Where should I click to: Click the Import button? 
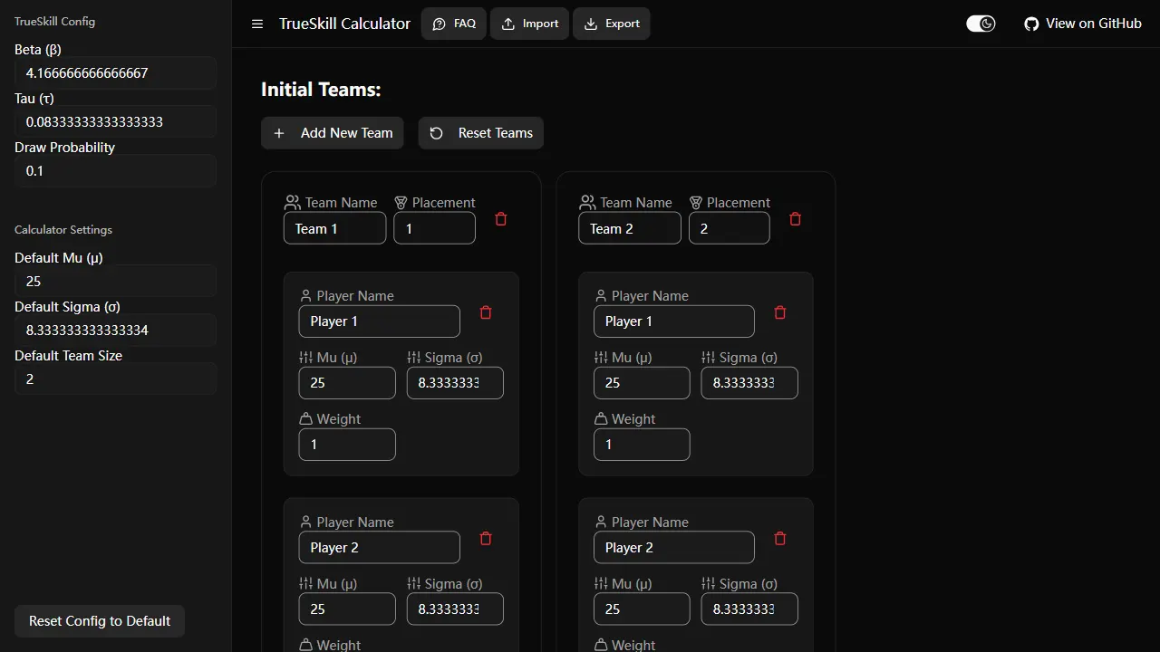(x=529, y=24)
